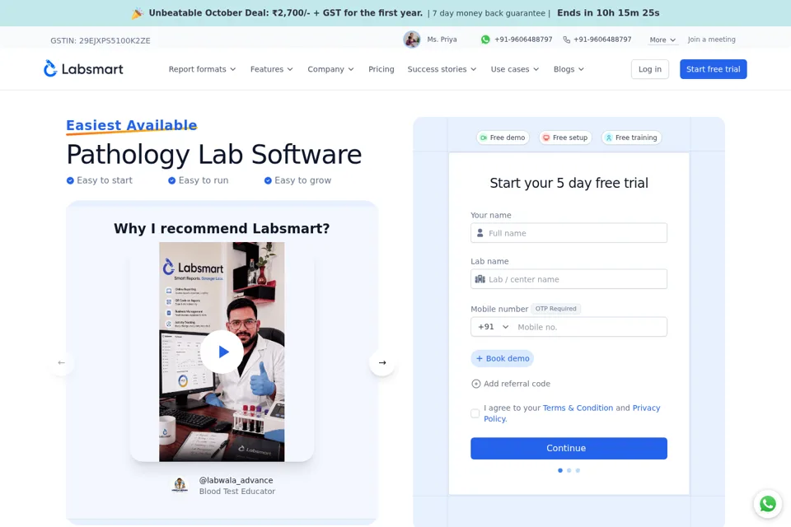Expand the Features menu
This screenshot has width=791, height=527.
[x=271, y=69]
